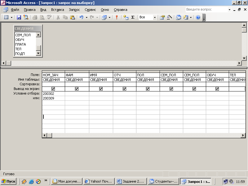This screenshot has height=186, width=248.
Task: Click the Paste clipboard icon
Action: pyautogui.click(x=73, y=17)
